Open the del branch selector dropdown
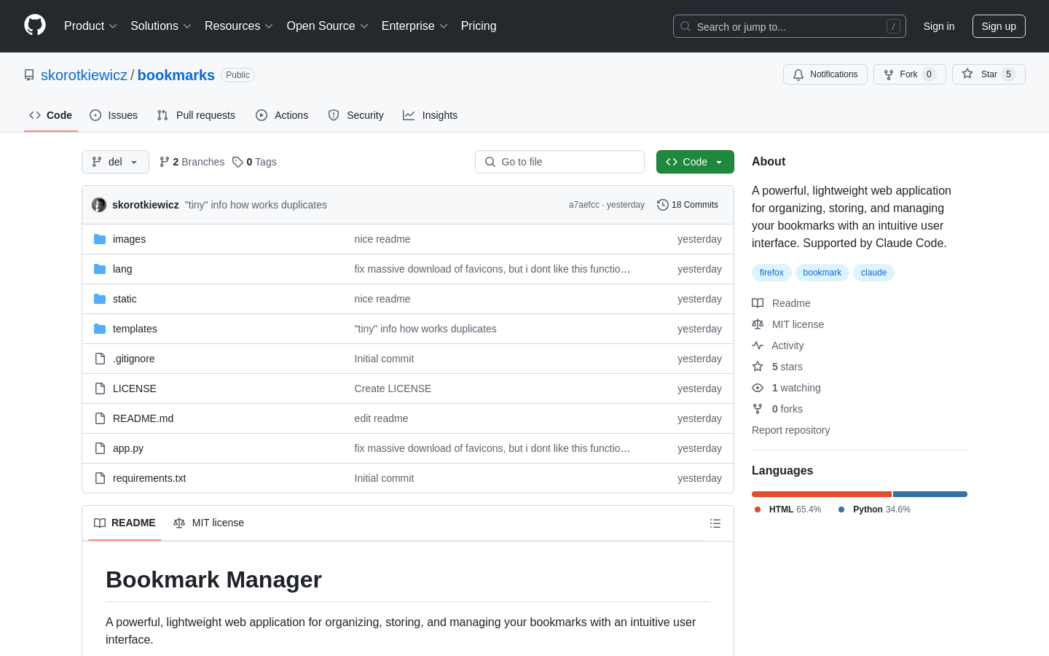Screen dimensions: 1049x656 pyautogui.click(x=115, y=162)
